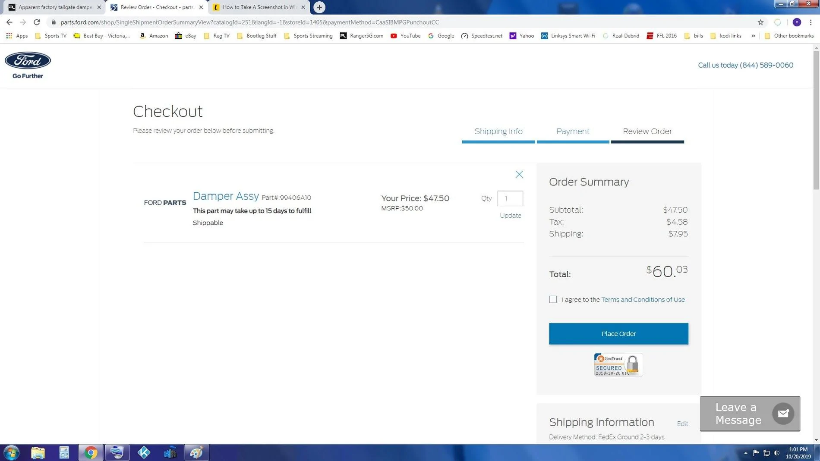The height and width of the screenshot is (461, 820).
Task: Click the Chrome taskbar icon
Action: 91,452
